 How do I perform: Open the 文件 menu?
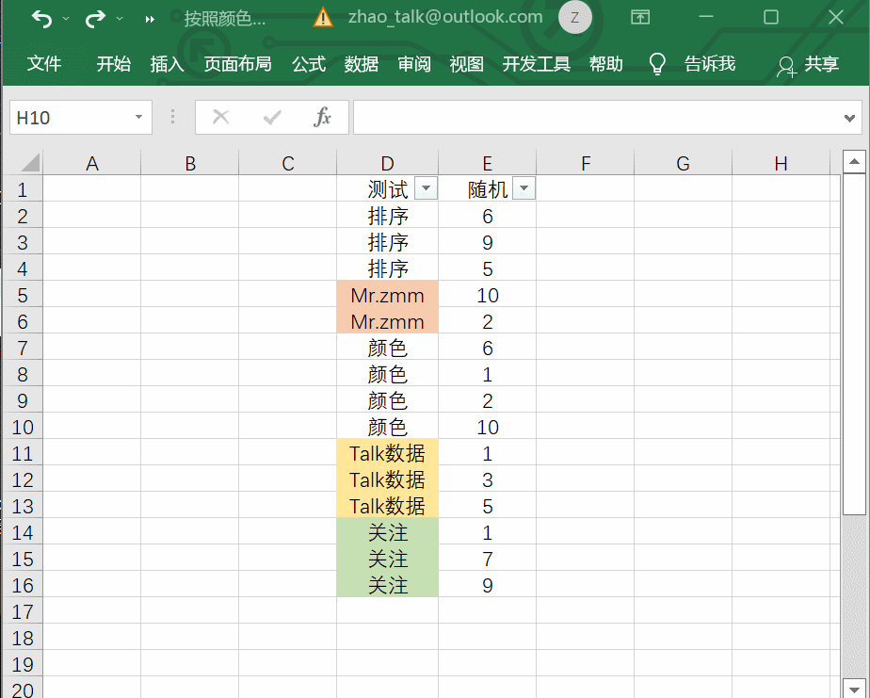tap(44, 64)
